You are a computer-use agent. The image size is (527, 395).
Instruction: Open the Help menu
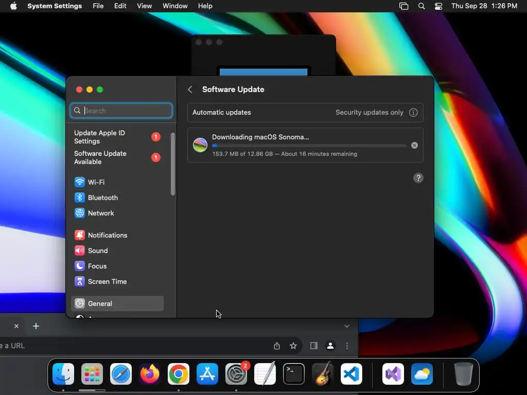205,6
